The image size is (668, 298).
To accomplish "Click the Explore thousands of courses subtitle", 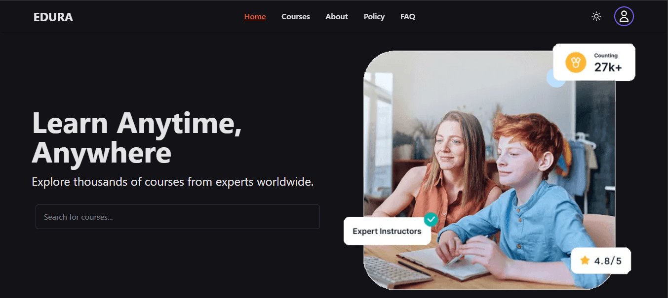I will [x=173, y=182].
